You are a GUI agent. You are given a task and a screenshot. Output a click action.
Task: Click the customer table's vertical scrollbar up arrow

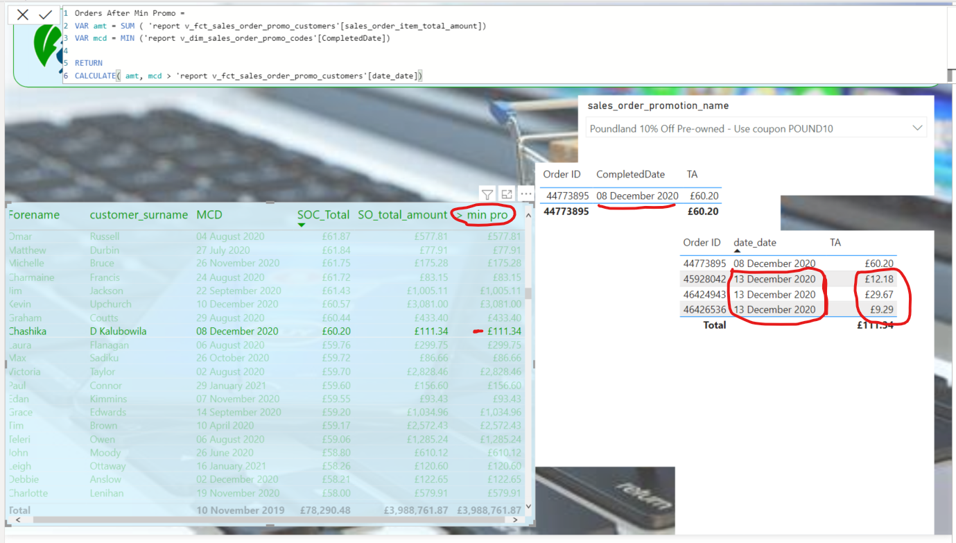(530, 216)
